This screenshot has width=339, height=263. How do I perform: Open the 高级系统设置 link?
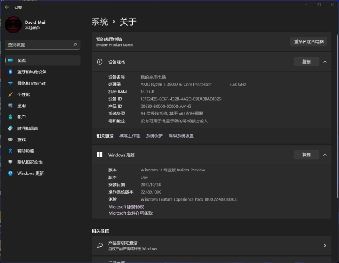[181, 136]
